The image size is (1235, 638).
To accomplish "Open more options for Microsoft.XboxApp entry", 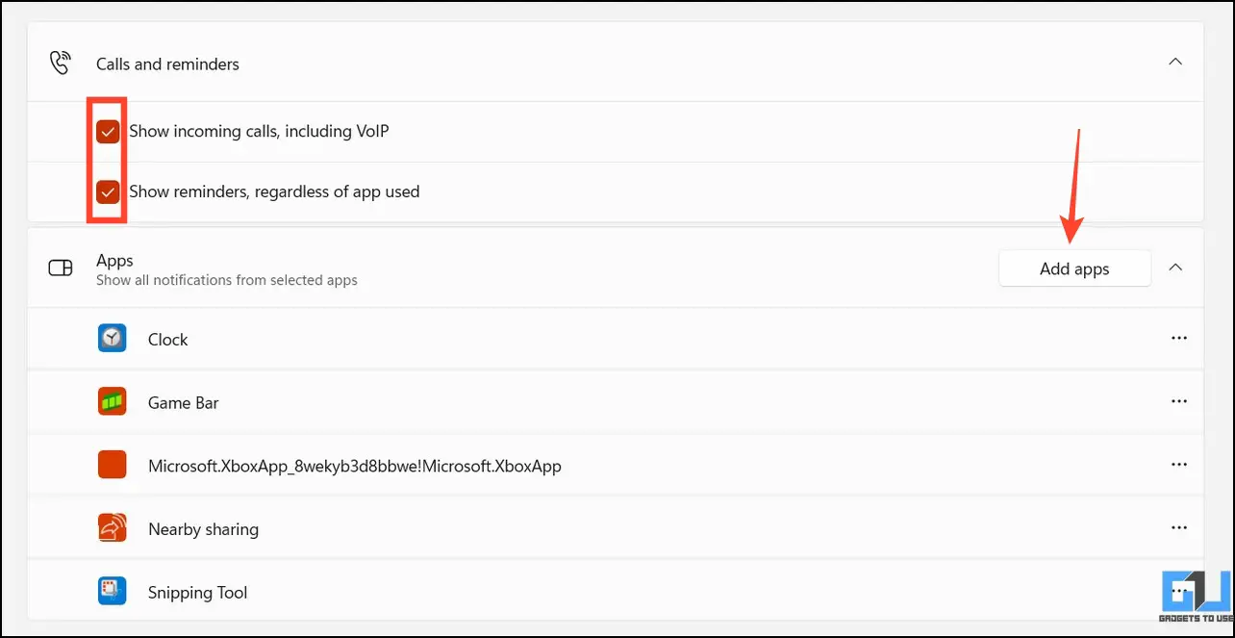I will (x=1179, y=465).
